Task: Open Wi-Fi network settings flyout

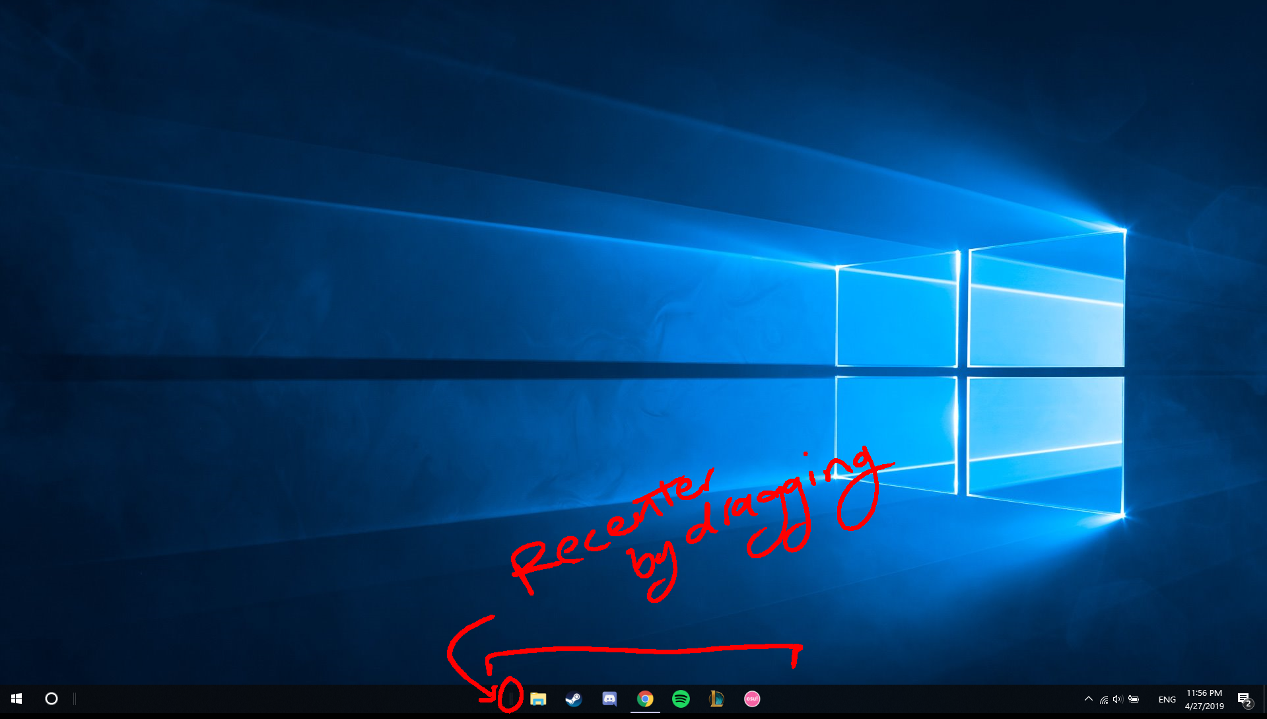Action: pos(1103,699)
